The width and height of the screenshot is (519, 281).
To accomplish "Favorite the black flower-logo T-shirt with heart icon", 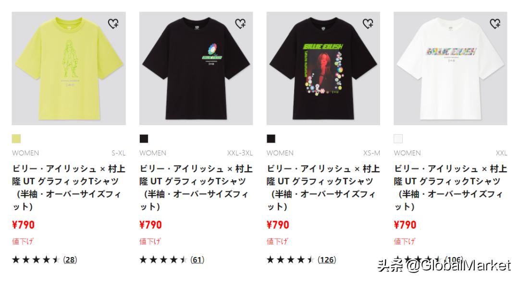I will [241, 23].
